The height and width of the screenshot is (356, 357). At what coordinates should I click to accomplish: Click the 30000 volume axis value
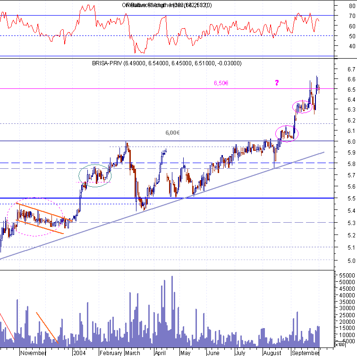[x=347, y=308]
